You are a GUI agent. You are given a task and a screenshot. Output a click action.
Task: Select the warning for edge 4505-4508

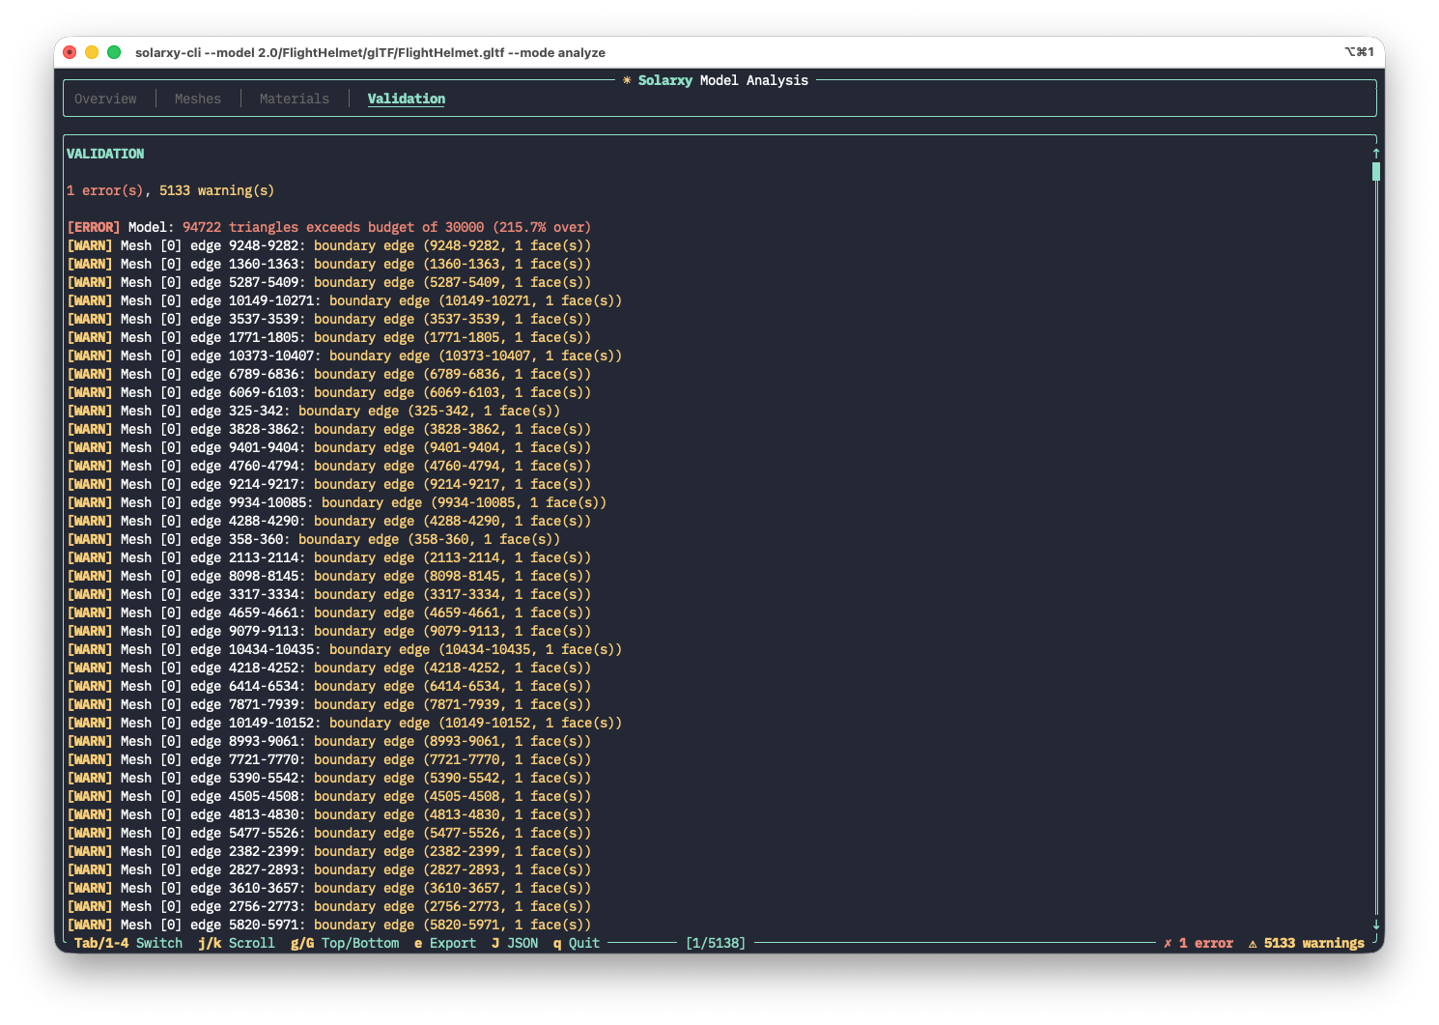point(329,796)
